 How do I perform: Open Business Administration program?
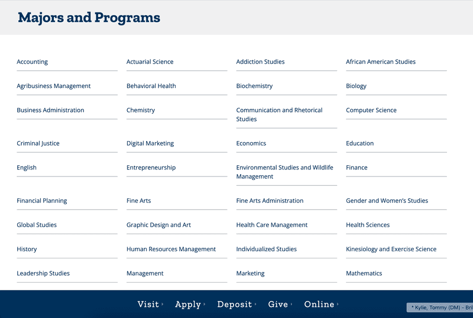(50, 110)
